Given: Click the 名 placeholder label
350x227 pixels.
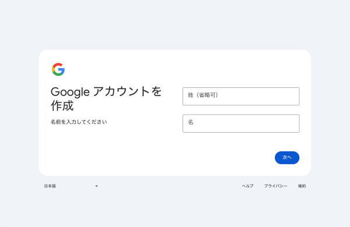Looking at the screenshot, I should (x=191, y=122).
